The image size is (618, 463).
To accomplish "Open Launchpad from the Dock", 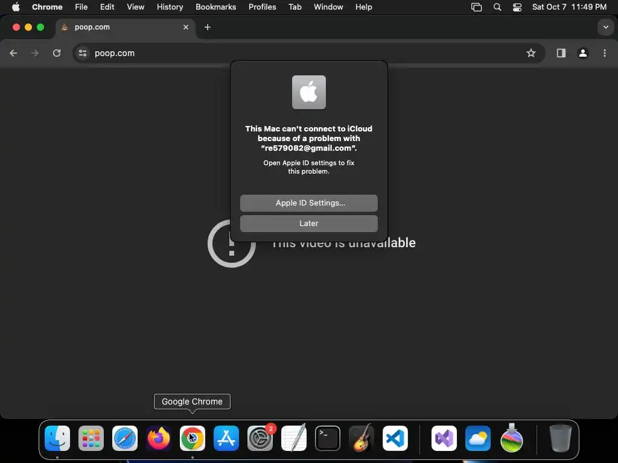I will click(91, 438).
